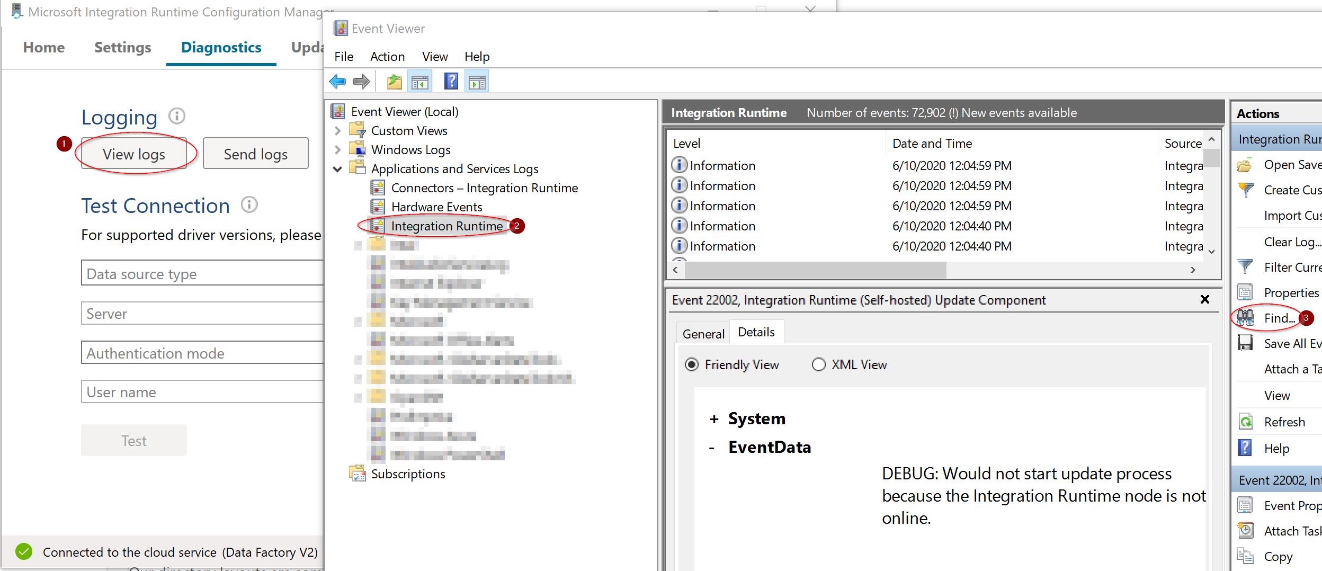Click the green Refresh icon in Actions
This screenshot has height=571, width=1322.
coord(1245,422)
